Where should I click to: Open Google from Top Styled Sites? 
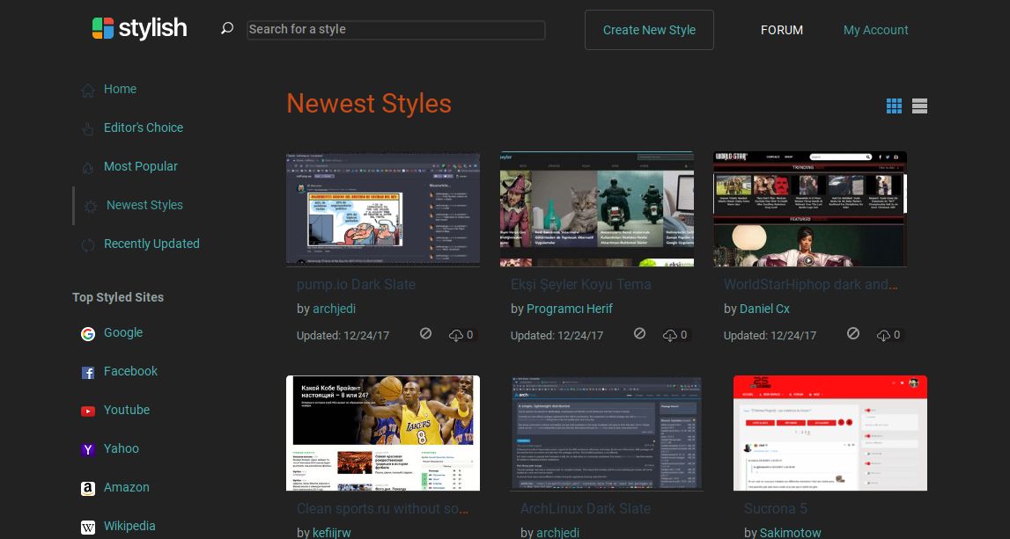(88, 334)
